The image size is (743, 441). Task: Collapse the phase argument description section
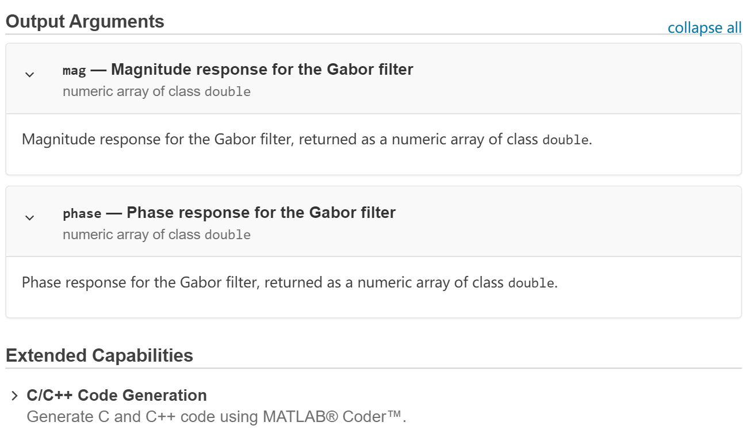click(29, 217)
